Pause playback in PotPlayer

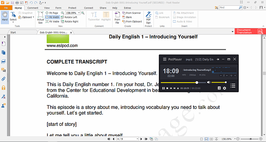[163, 88]
